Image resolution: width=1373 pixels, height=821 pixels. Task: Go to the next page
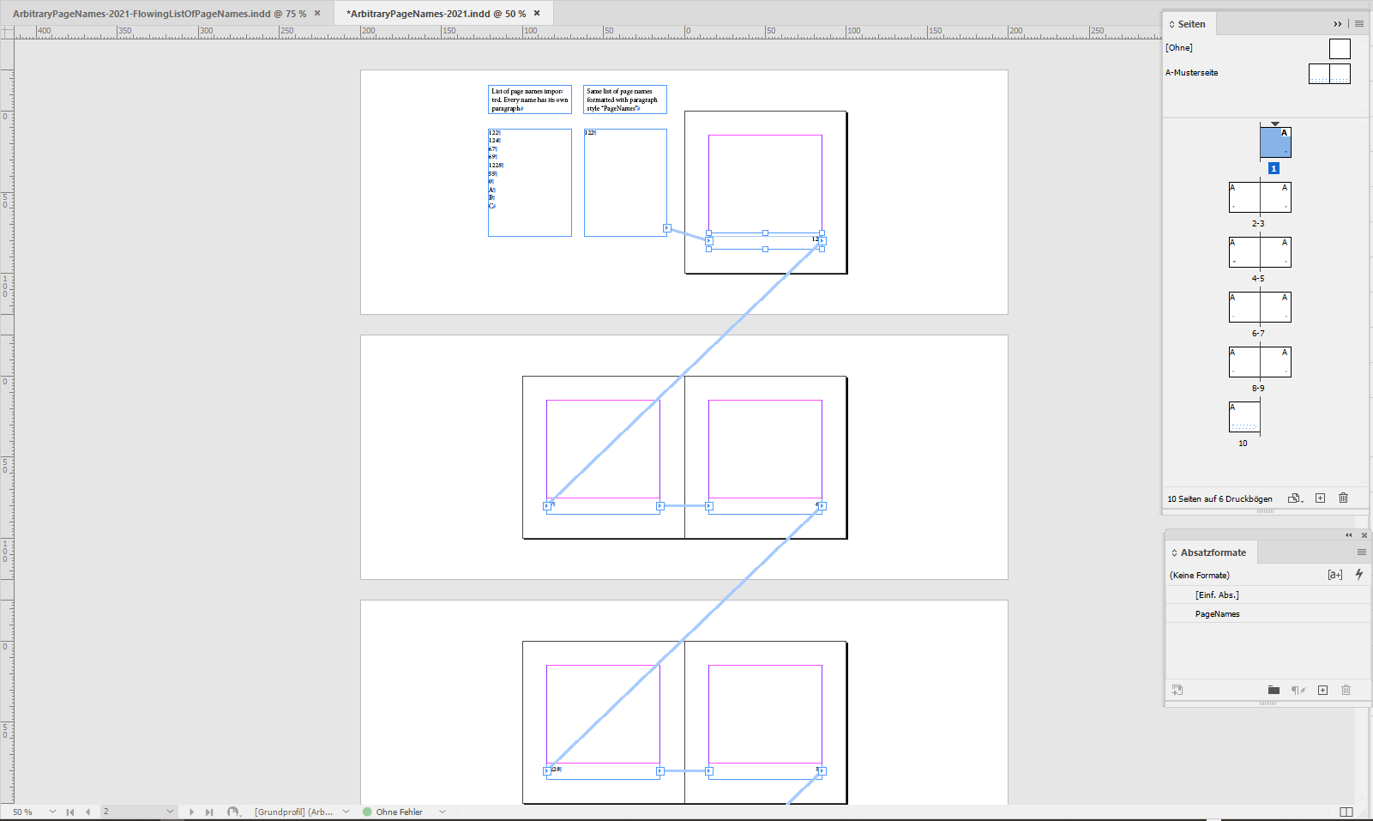click(x=191, y=812)
